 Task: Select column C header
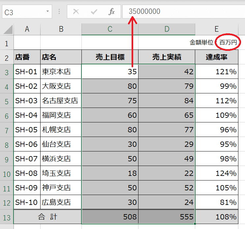[x=110, y=29]
